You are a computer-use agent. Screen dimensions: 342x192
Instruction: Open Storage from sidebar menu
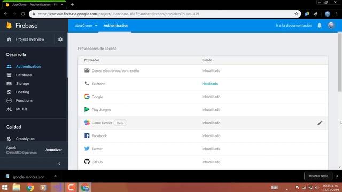[22, 84]
